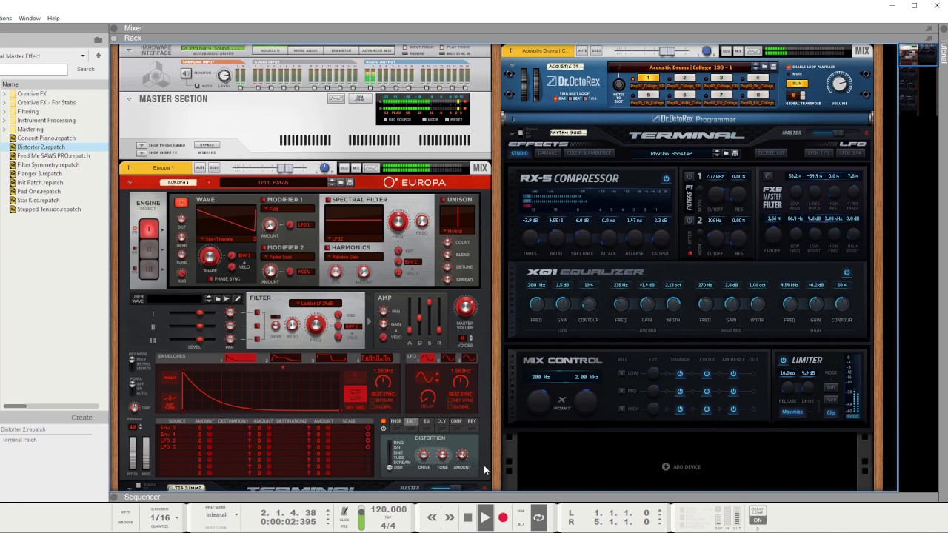This screenshot has width=948, height=533.
Task: Adjust the Acoustic Drums mix channel level fader
Action: coord(667,51)
